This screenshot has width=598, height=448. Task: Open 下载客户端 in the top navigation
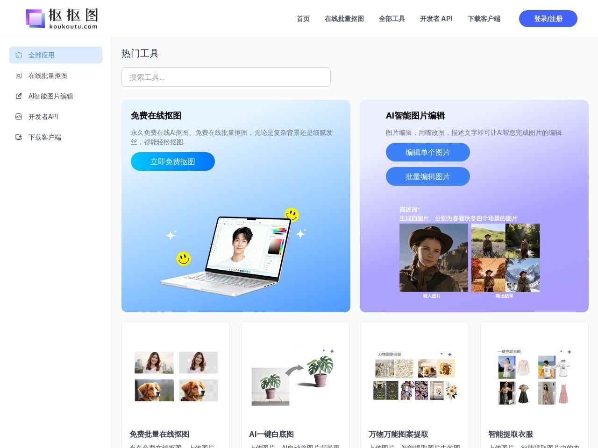(x=484, y=19)
